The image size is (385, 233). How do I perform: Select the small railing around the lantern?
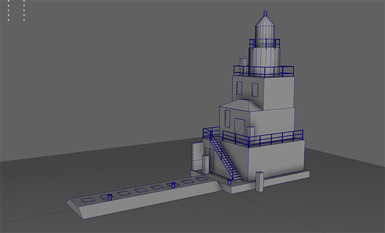[x=265, y=42]
